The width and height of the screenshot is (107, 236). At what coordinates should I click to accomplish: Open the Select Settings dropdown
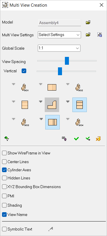click(59, 35)
